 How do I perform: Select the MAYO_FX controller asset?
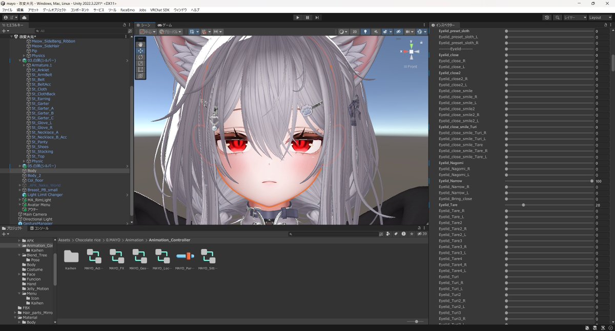point(117,257)
